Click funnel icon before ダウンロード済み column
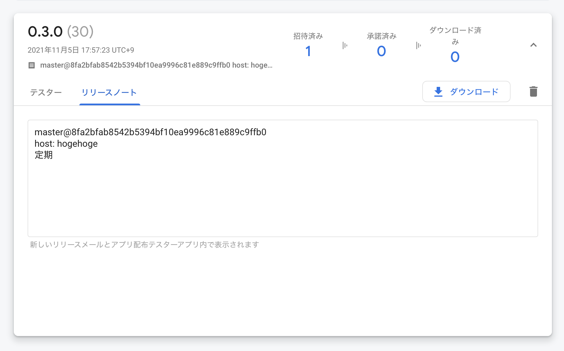 (x=418, y=45)
